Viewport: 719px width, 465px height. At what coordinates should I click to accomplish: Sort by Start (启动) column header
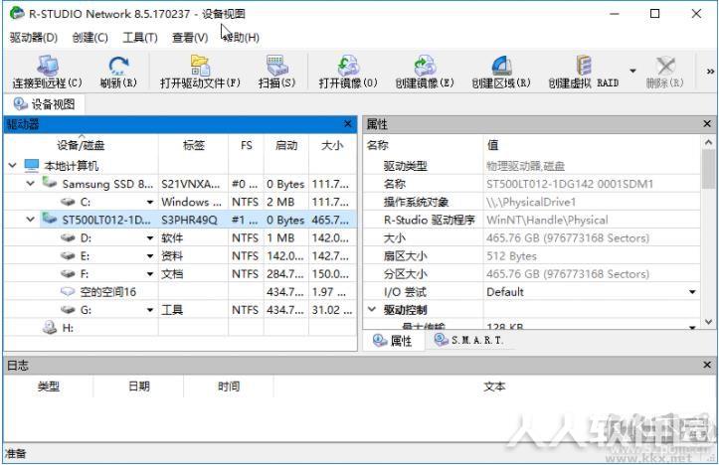point(286,145)
